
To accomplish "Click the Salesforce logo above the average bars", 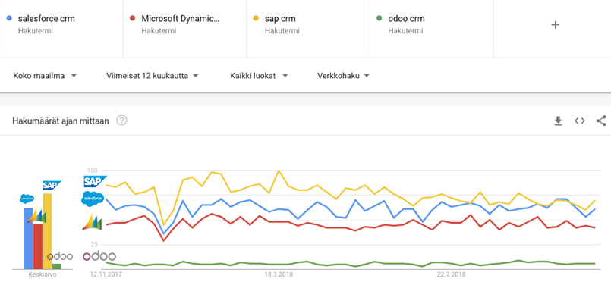I will click(27, 199).
